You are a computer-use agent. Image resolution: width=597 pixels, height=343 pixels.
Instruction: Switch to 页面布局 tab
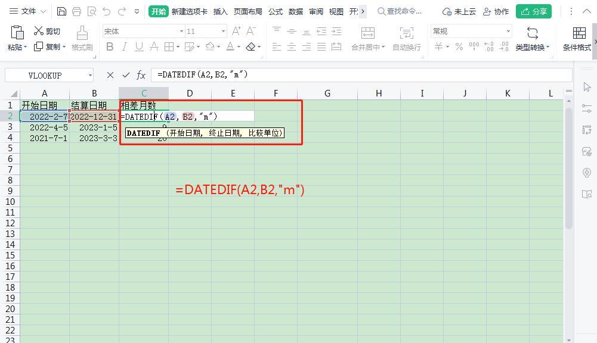tap(248, 11)
